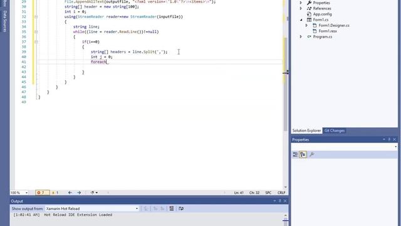Select App.config in Solution Explorer
The height and width of the screenshot is (226, 401).
click(x=322, y=14)
